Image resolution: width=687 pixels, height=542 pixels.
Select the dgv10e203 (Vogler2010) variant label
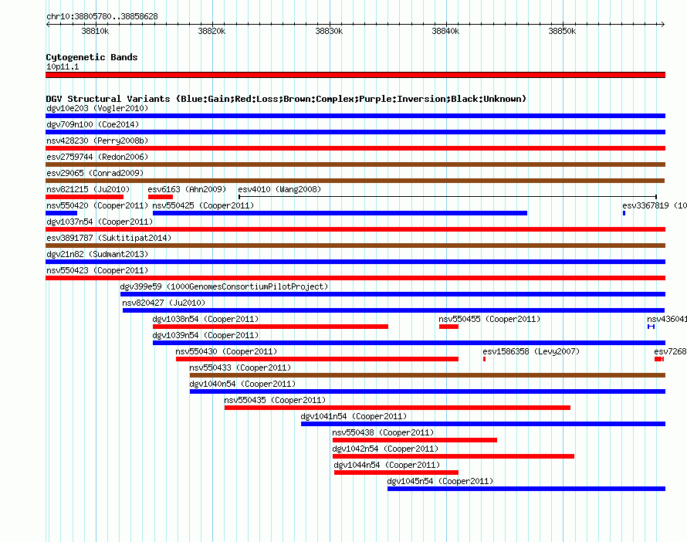pos(97,108)
